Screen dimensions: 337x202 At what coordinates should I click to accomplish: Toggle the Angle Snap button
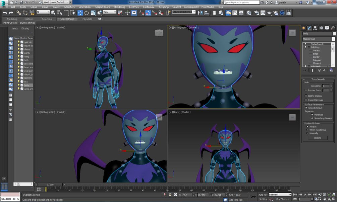tap(148, 13)
